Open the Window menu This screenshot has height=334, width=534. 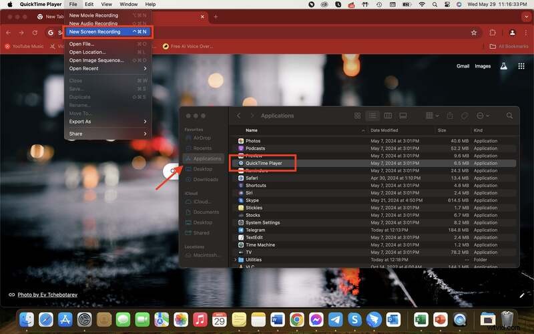(129, 5)
